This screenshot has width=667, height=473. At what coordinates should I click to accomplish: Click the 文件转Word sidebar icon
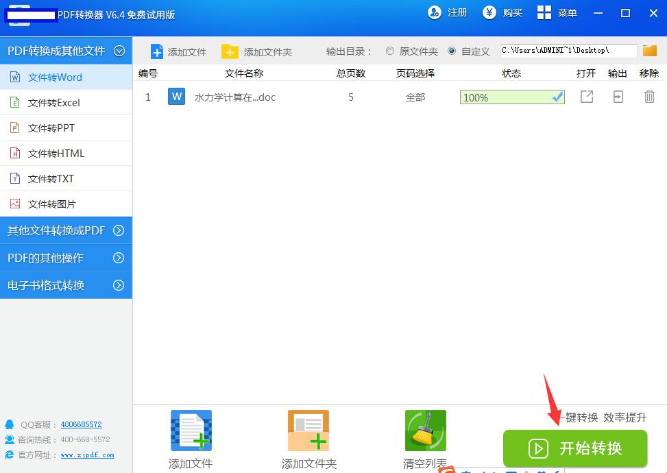(15, 77)
